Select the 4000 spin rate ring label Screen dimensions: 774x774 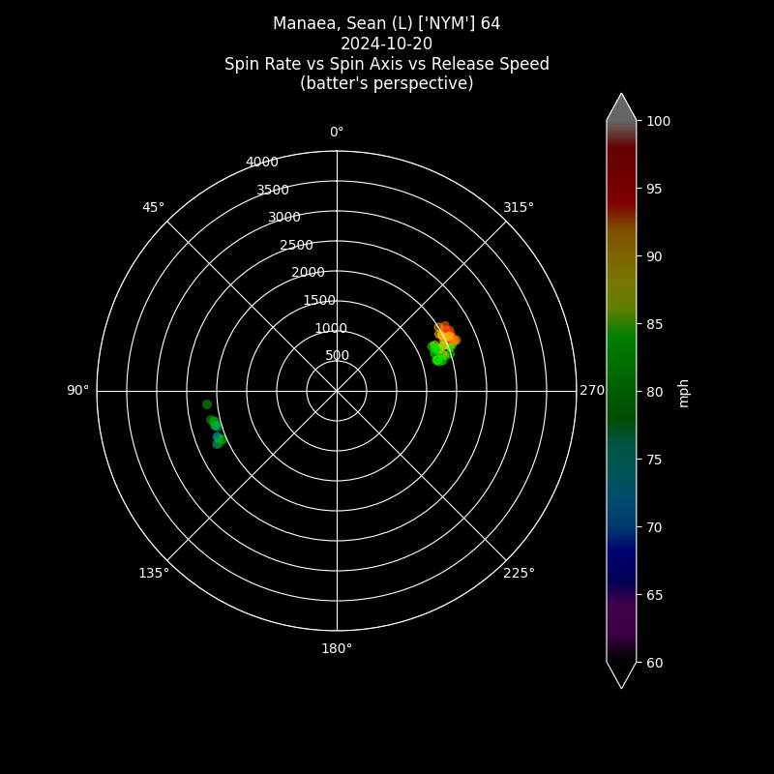(x=262, y=162)
